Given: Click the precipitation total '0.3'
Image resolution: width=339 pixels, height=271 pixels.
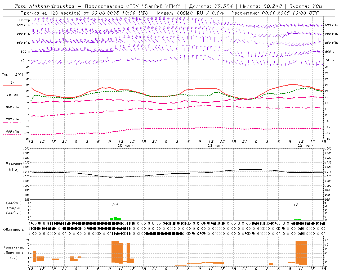Looking at the screenshot, I should click(295, 205).
